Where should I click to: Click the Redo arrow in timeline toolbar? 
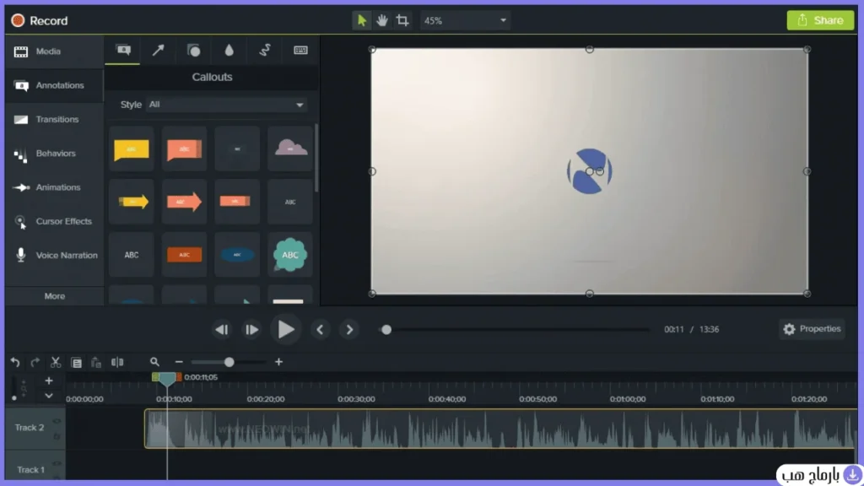tap(35, 362)
